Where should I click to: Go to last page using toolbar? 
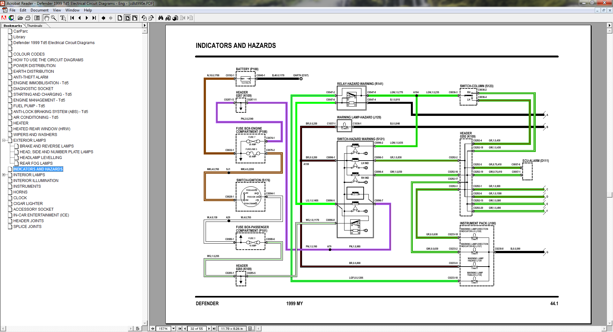click(94, 18)
